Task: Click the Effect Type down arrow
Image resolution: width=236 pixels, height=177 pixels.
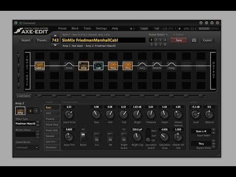Action: (38, 125)
